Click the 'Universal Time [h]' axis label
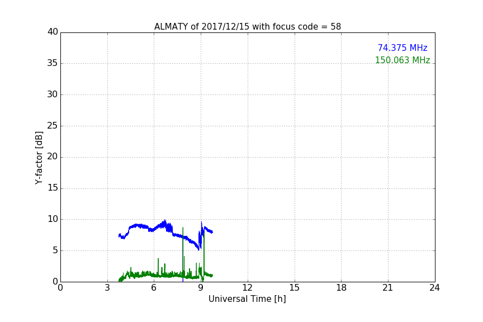This screenshot has width=483, height=322. click(x=247, y=299)
